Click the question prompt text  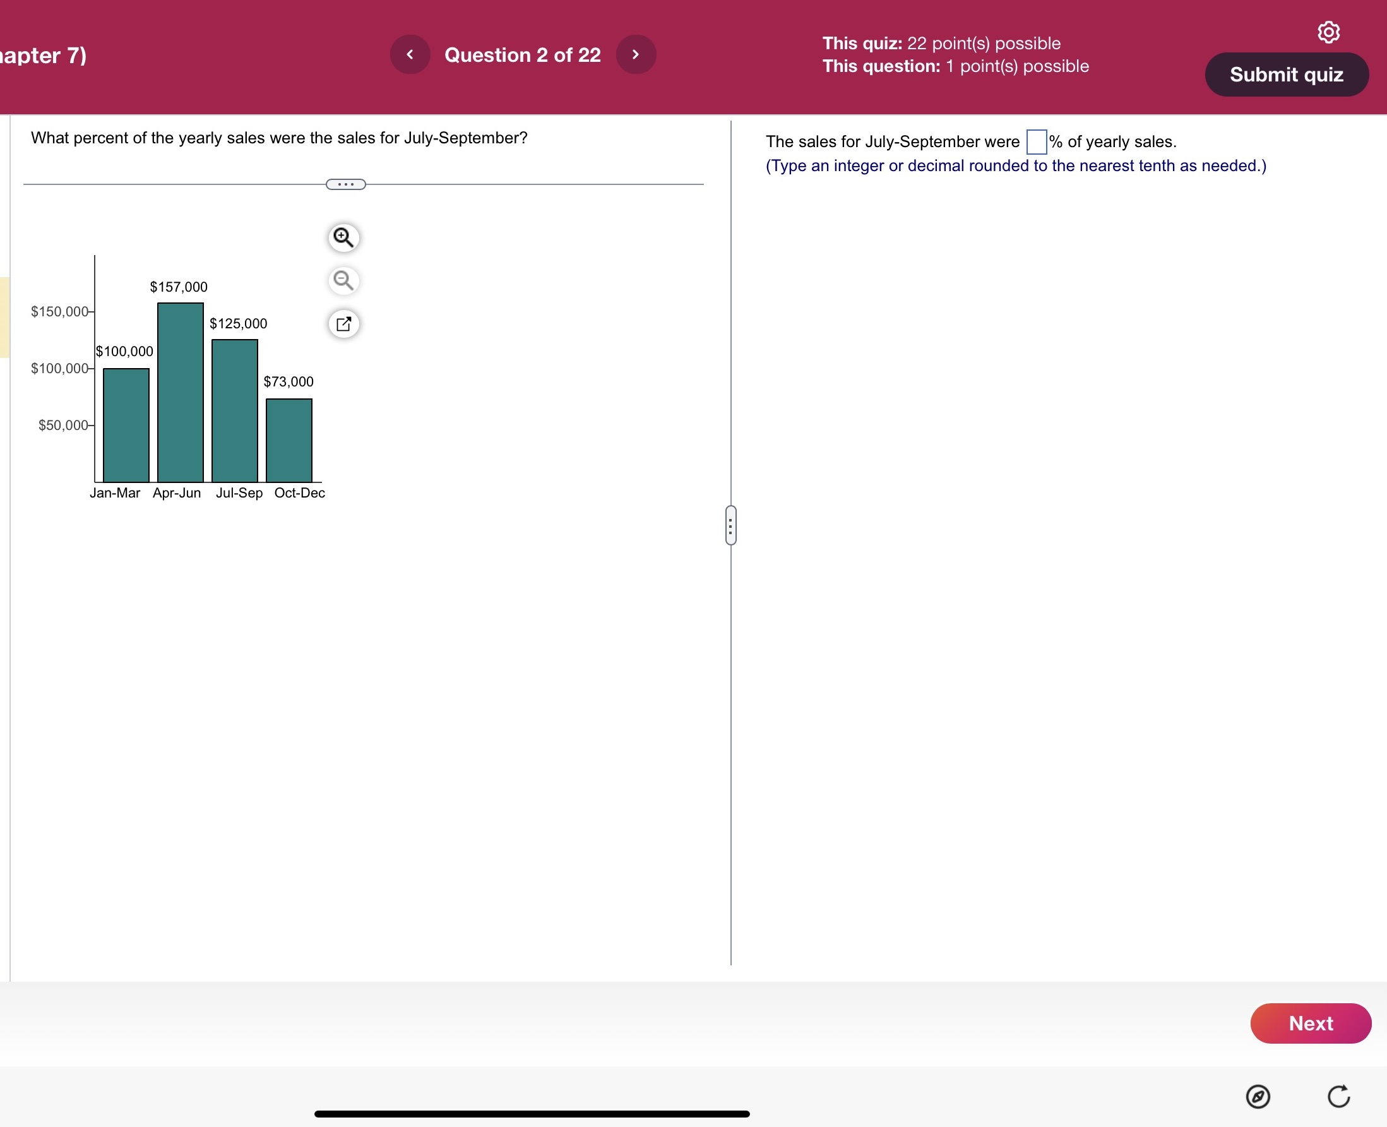click(279, 138)
